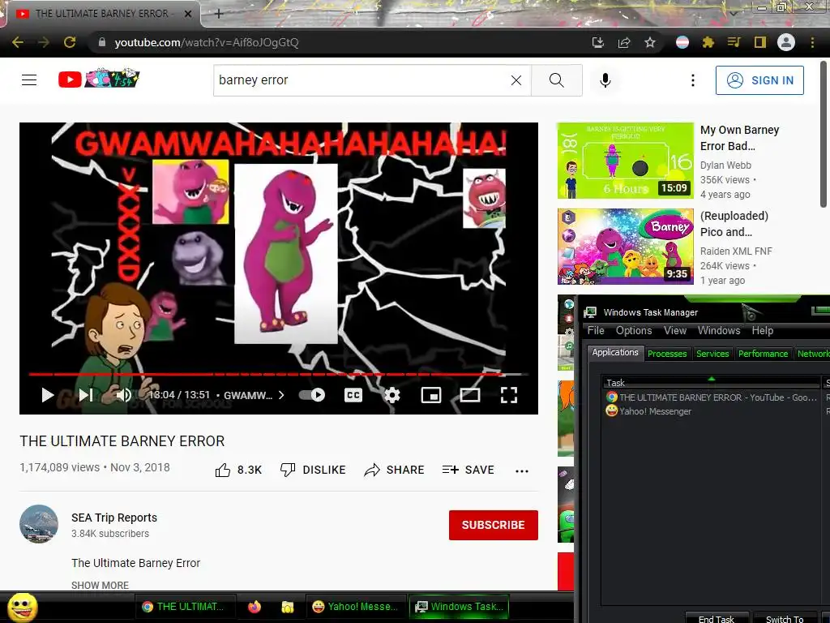Image resolution: width=830 pixels, height=623 pixels.
Task: Click the SHARE button
Action: tap(395, 470)
